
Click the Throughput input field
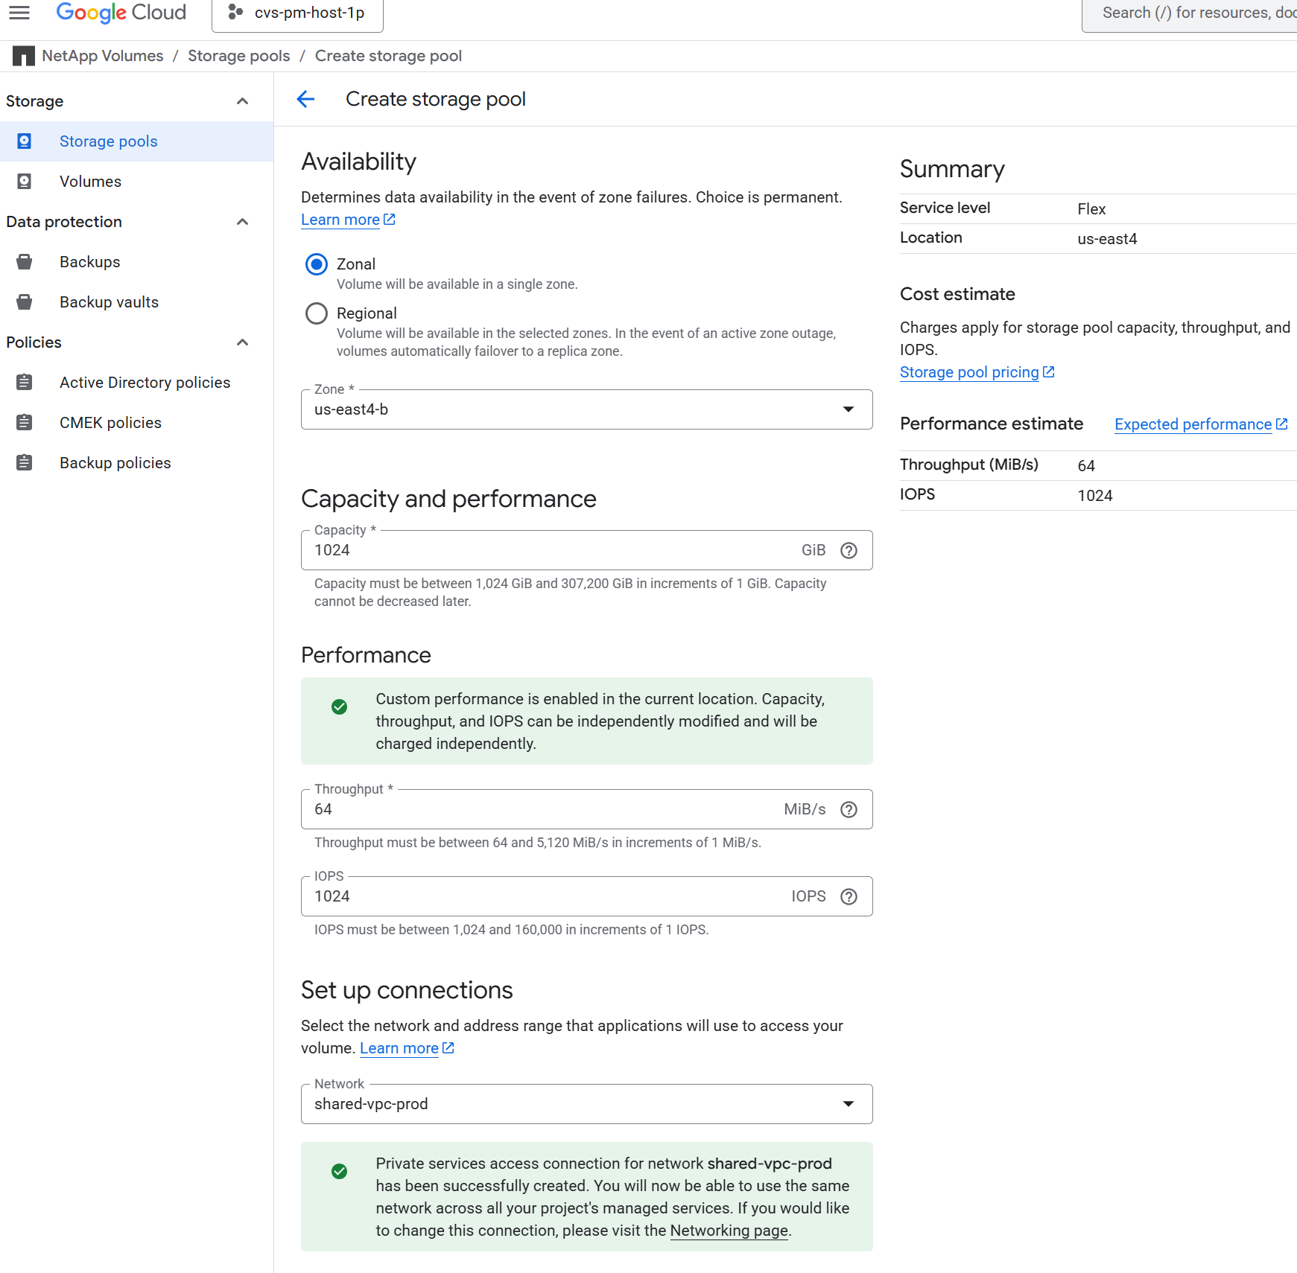click(521, 809)
